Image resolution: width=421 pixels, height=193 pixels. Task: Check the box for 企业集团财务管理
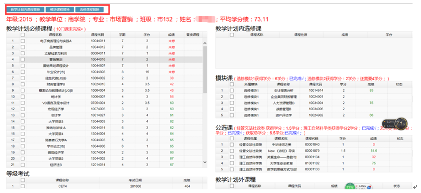pos(232,96)
